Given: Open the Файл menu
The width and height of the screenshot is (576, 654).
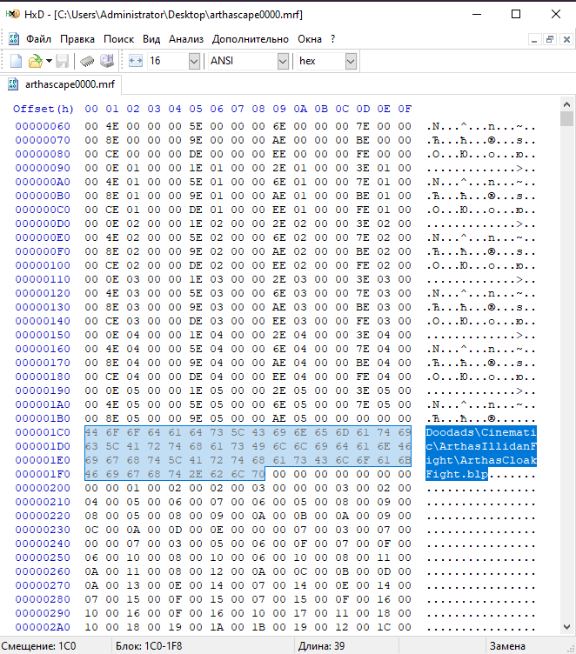Looking at the screenshot, I should 38,39.
